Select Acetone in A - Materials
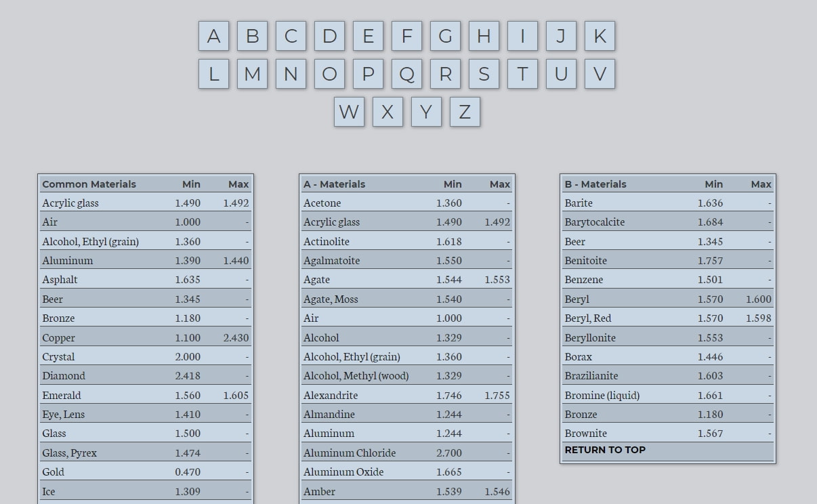The width and height of the screenshot is (817, 504). click(x=407, y=203)
